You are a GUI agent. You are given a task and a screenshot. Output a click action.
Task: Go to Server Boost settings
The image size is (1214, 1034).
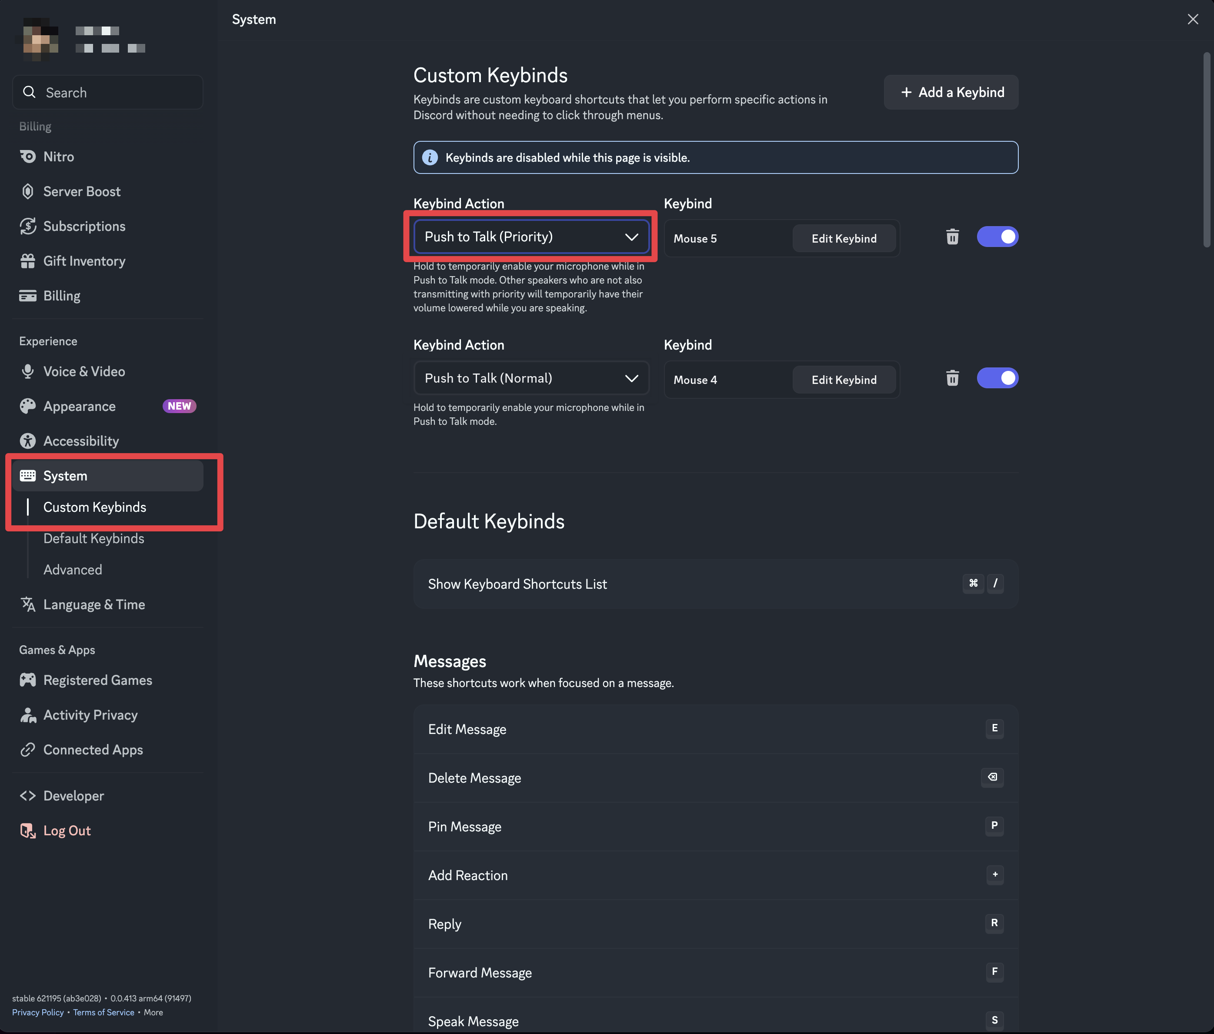[x=108, y=192]
